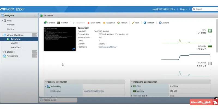Select Networking in the Navigator
218x109 pixels.
pyautogui.click(x=12, y=56)
